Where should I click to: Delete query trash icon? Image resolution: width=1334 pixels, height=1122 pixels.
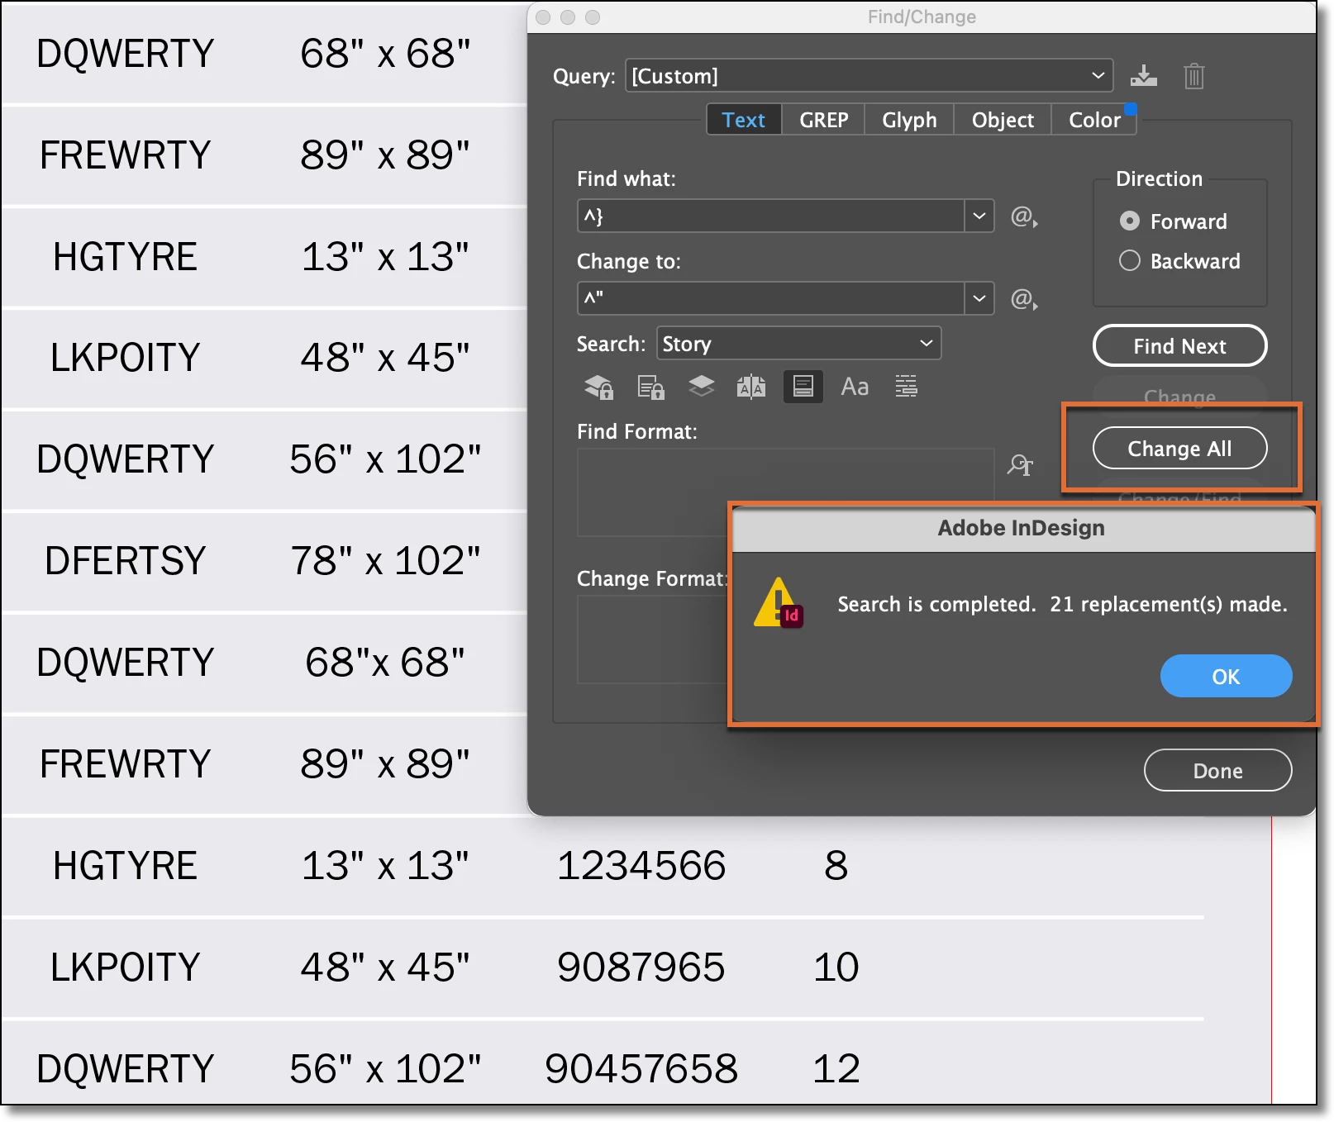1193,76
